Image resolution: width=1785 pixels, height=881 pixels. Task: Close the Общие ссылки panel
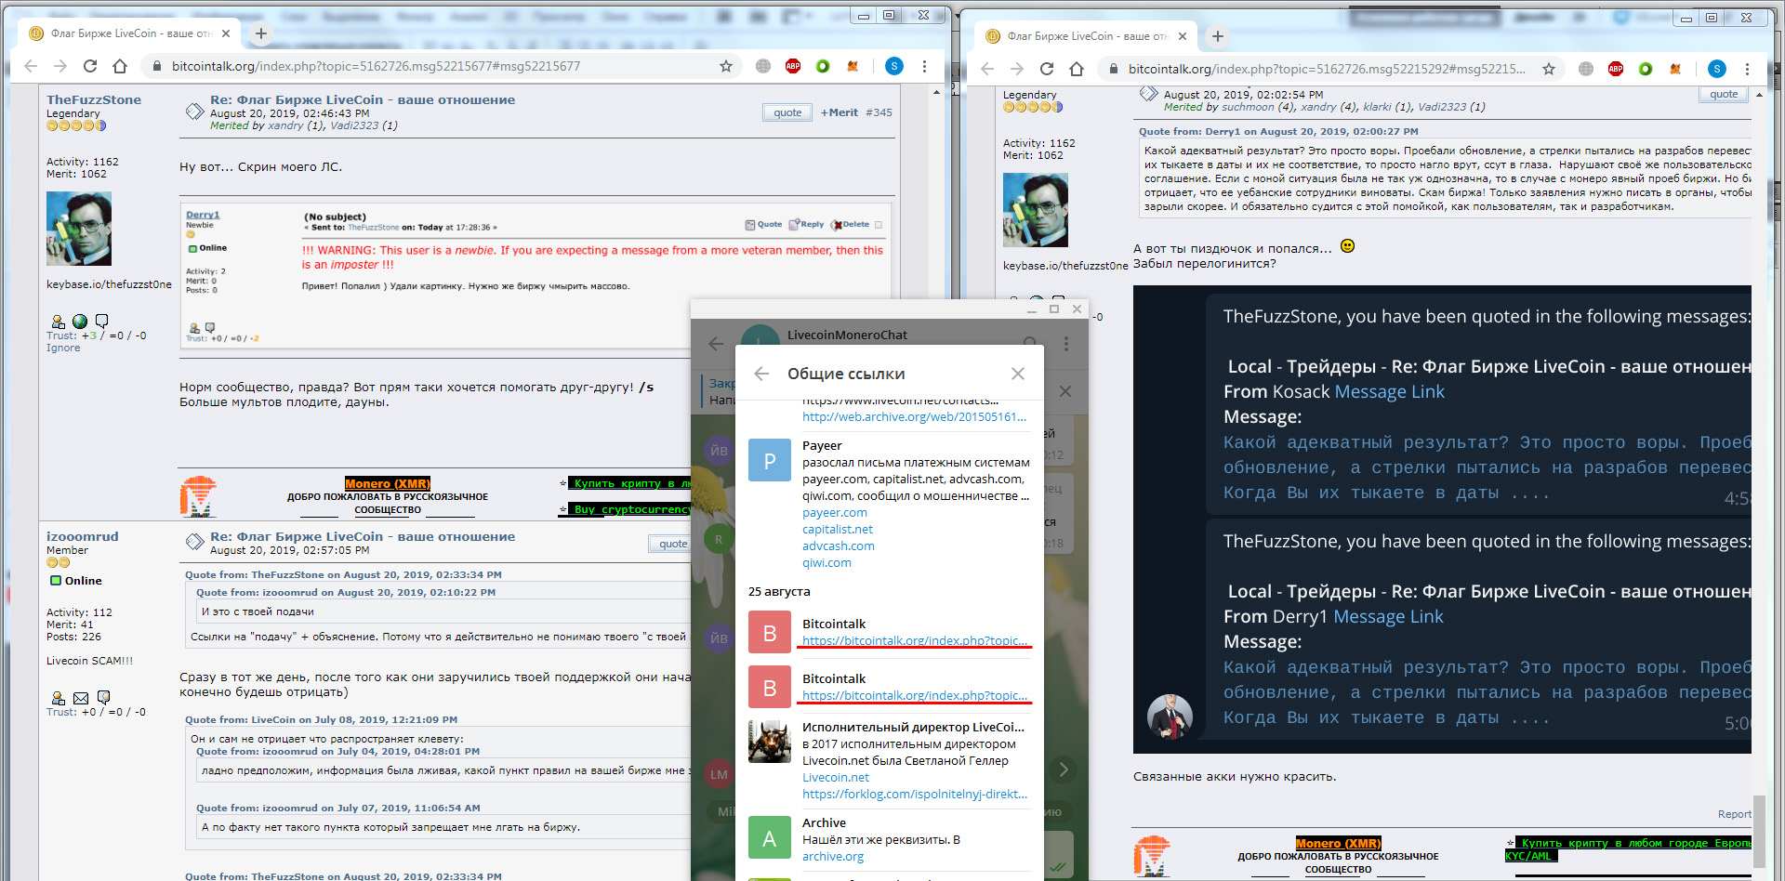[1018, 374]
